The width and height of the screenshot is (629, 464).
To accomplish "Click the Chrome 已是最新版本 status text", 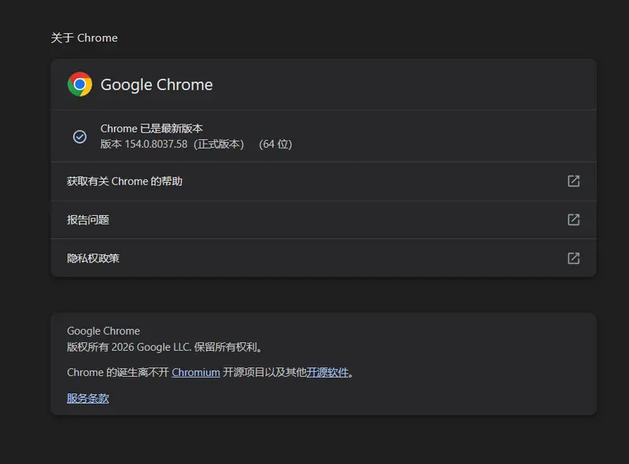I will pyautogui.click(x=152, y=129).
